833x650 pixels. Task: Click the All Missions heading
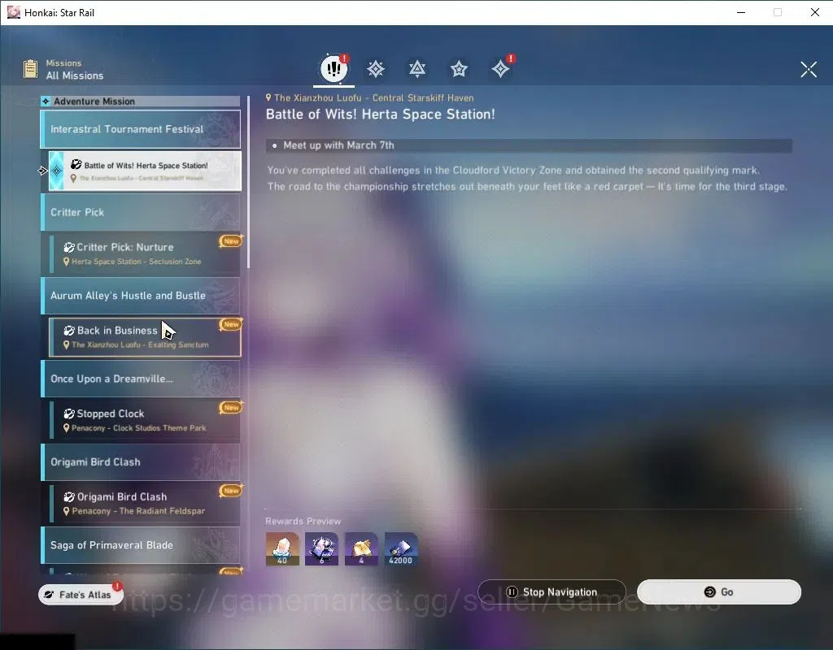(75, 76)
